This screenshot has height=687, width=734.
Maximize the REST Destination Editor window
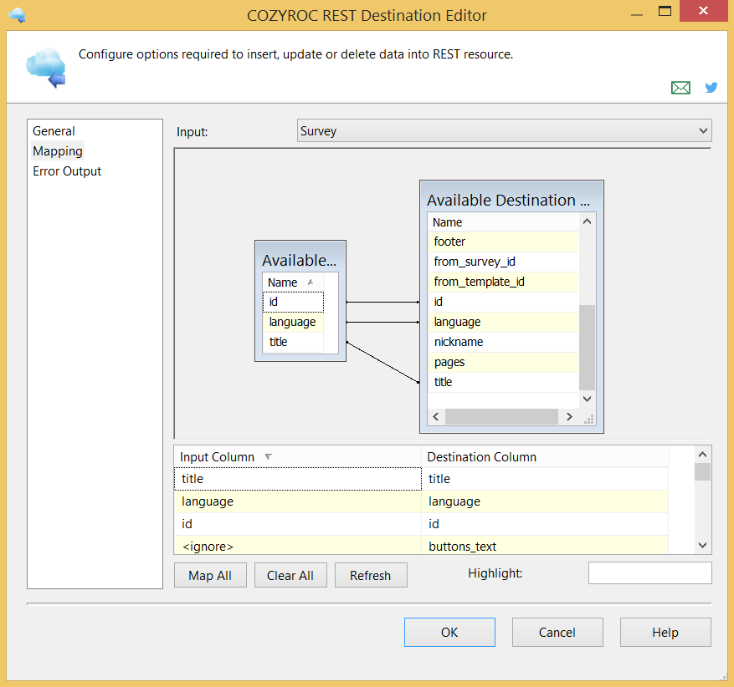point(665,11)
